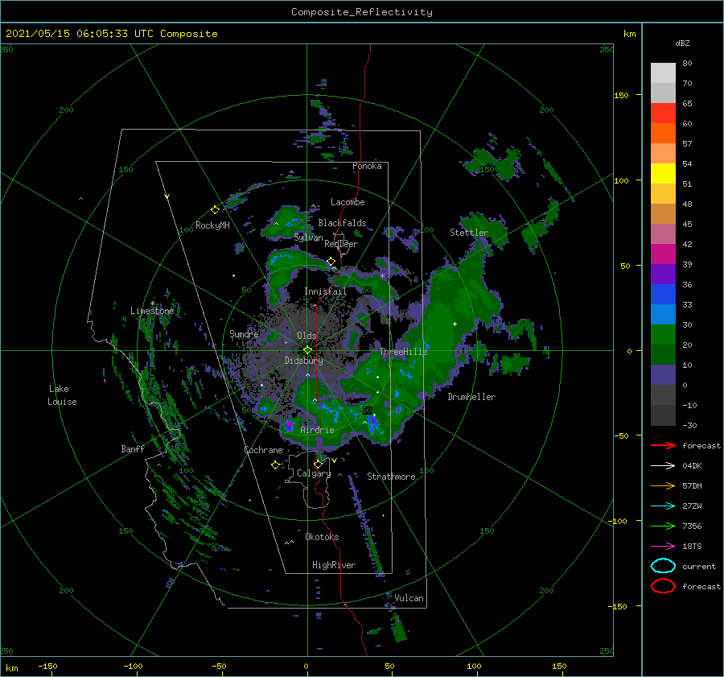Click the cyan 27ZW arrow icon

663,506
